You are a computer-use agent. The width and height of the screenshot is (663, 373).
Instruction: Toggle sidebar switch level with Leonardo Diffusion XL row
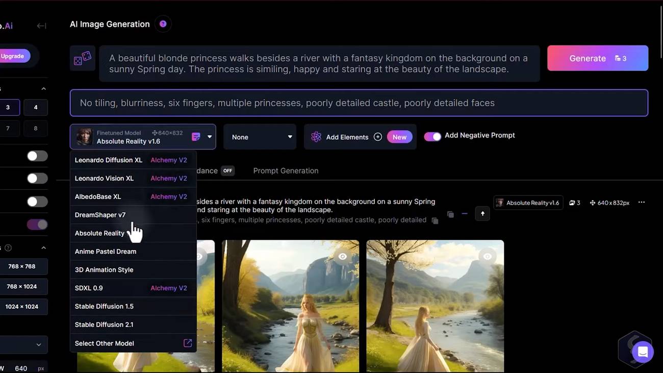(x=37, y=156)
